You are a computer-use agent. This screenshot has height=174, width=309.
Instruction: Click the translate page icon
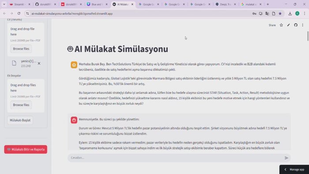267,14
